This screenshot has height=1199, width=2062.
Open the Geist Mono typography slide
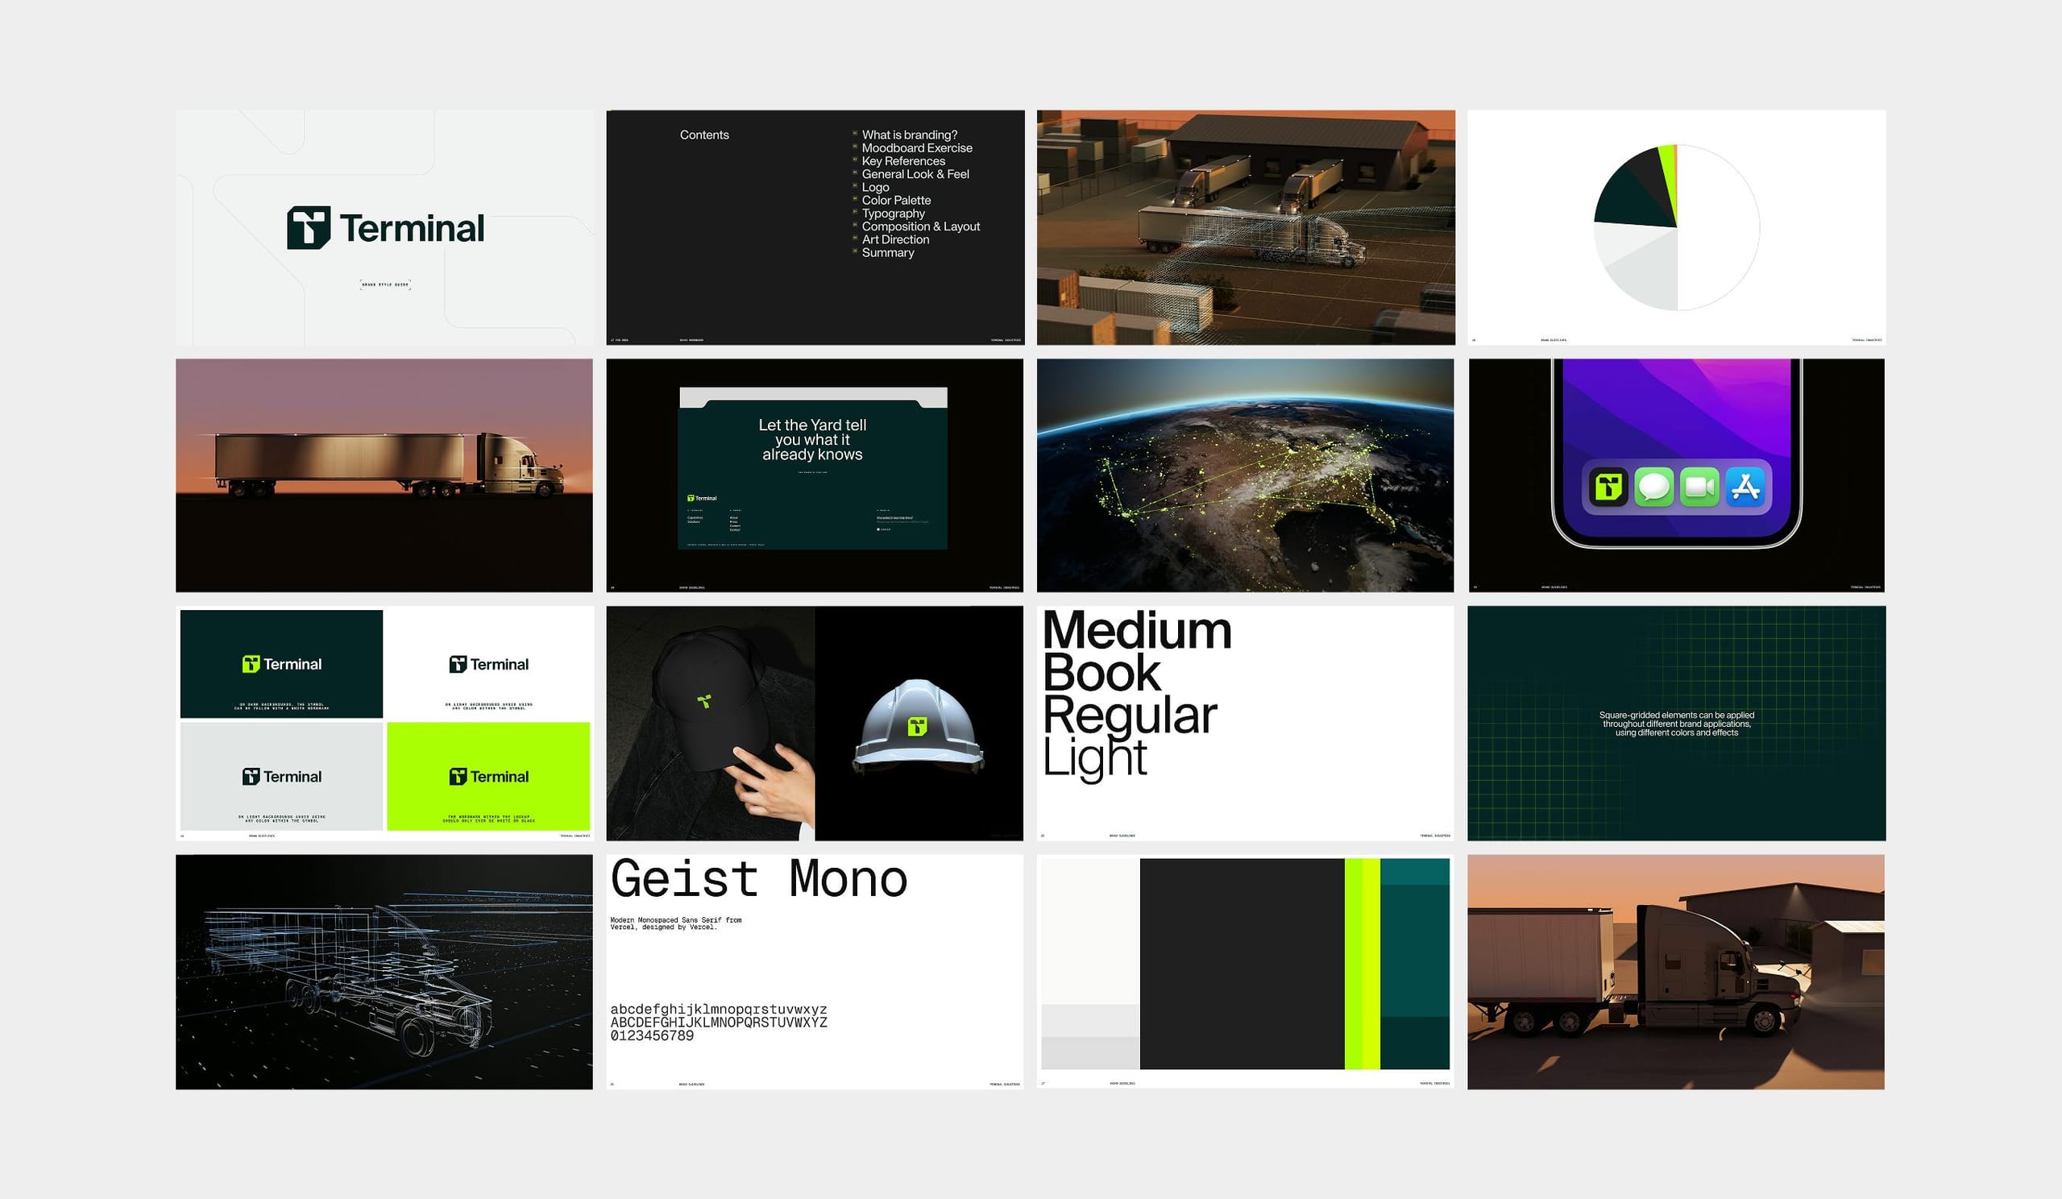coord(814,972)
